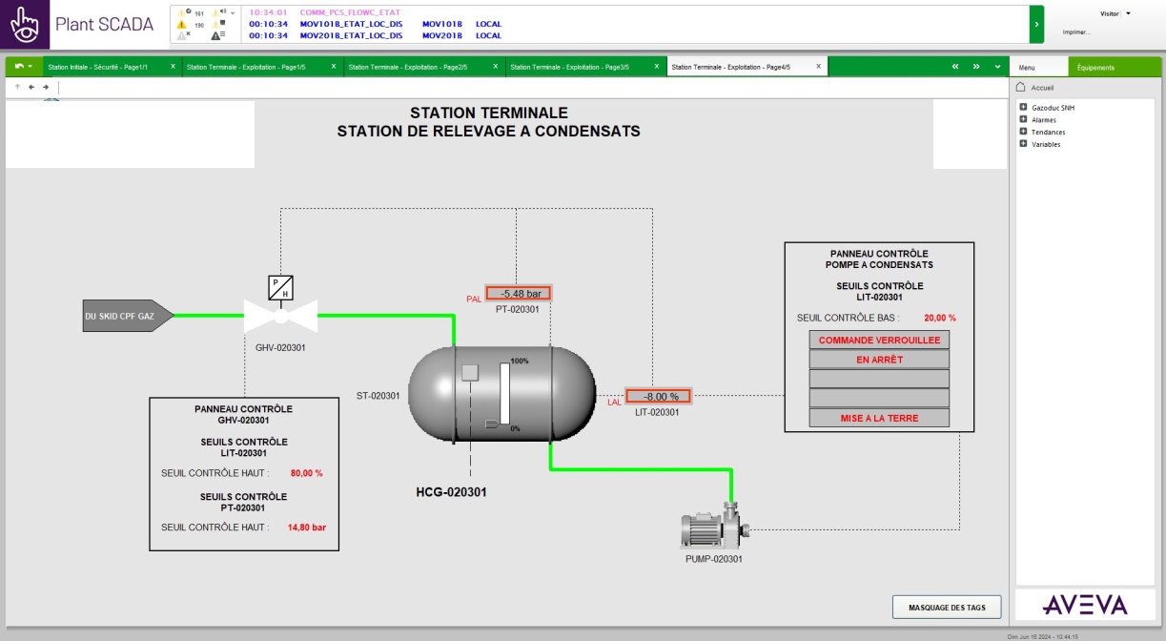Expand the Alarmes tree node
Screen dimensions: 1166x641
click(1023, 120)
